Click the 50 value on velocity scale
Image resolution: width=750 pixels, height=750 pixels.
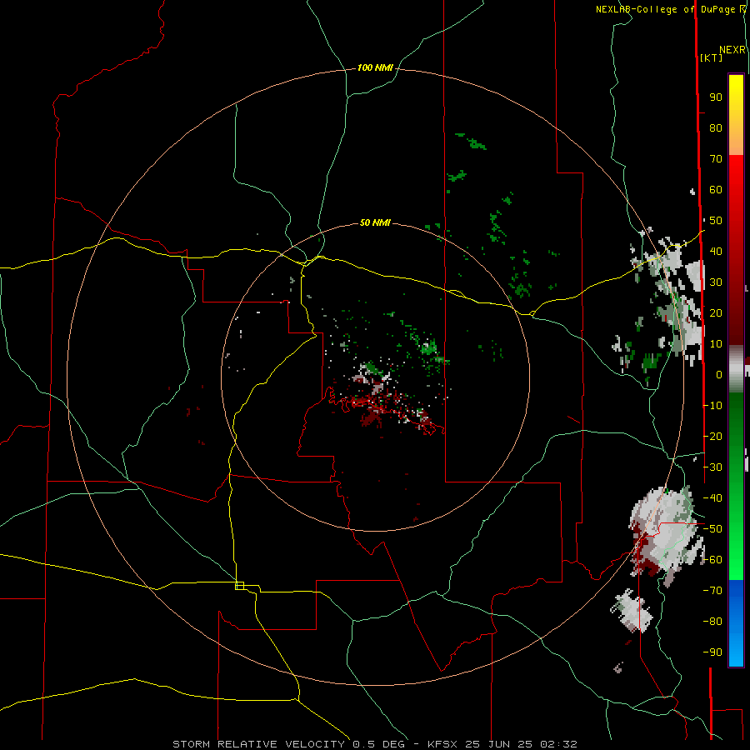[x=716, y=221]
